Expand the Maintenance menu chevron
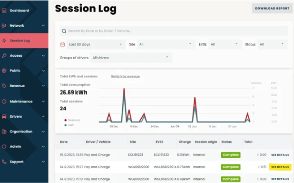Screen dimensions: 294x183 pyautogui.click(x=43, y=102)
